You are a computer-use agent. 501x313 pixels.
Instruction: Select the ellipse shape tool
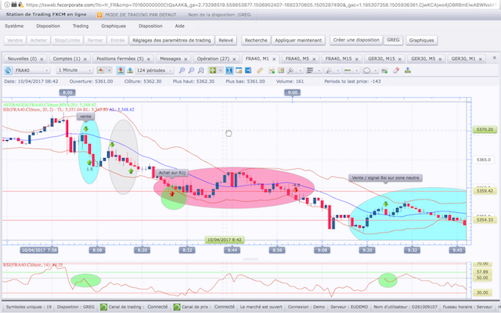[x=367, y=70]
